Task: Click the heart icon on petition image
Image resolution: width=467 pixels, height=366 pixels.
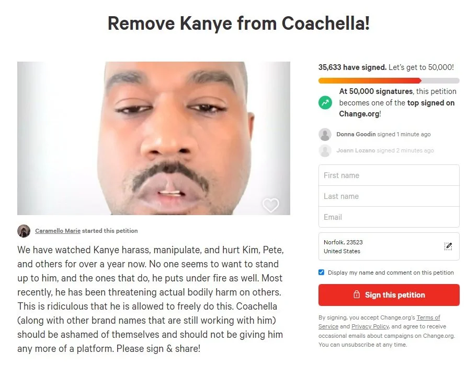Action: (x=270, y=205)
